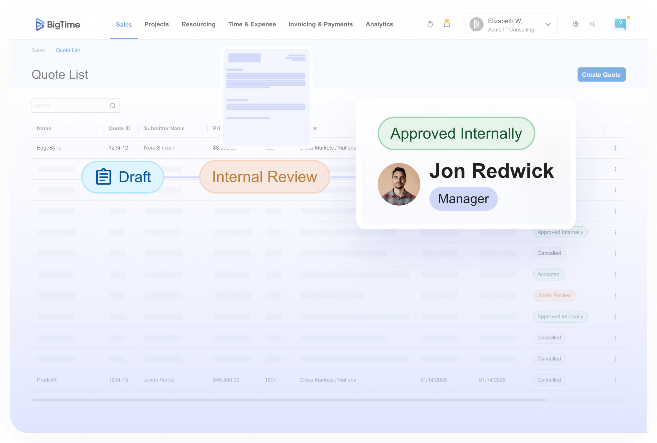Click the header search magnifier icon
657x443 pixels.
point(593,24)
